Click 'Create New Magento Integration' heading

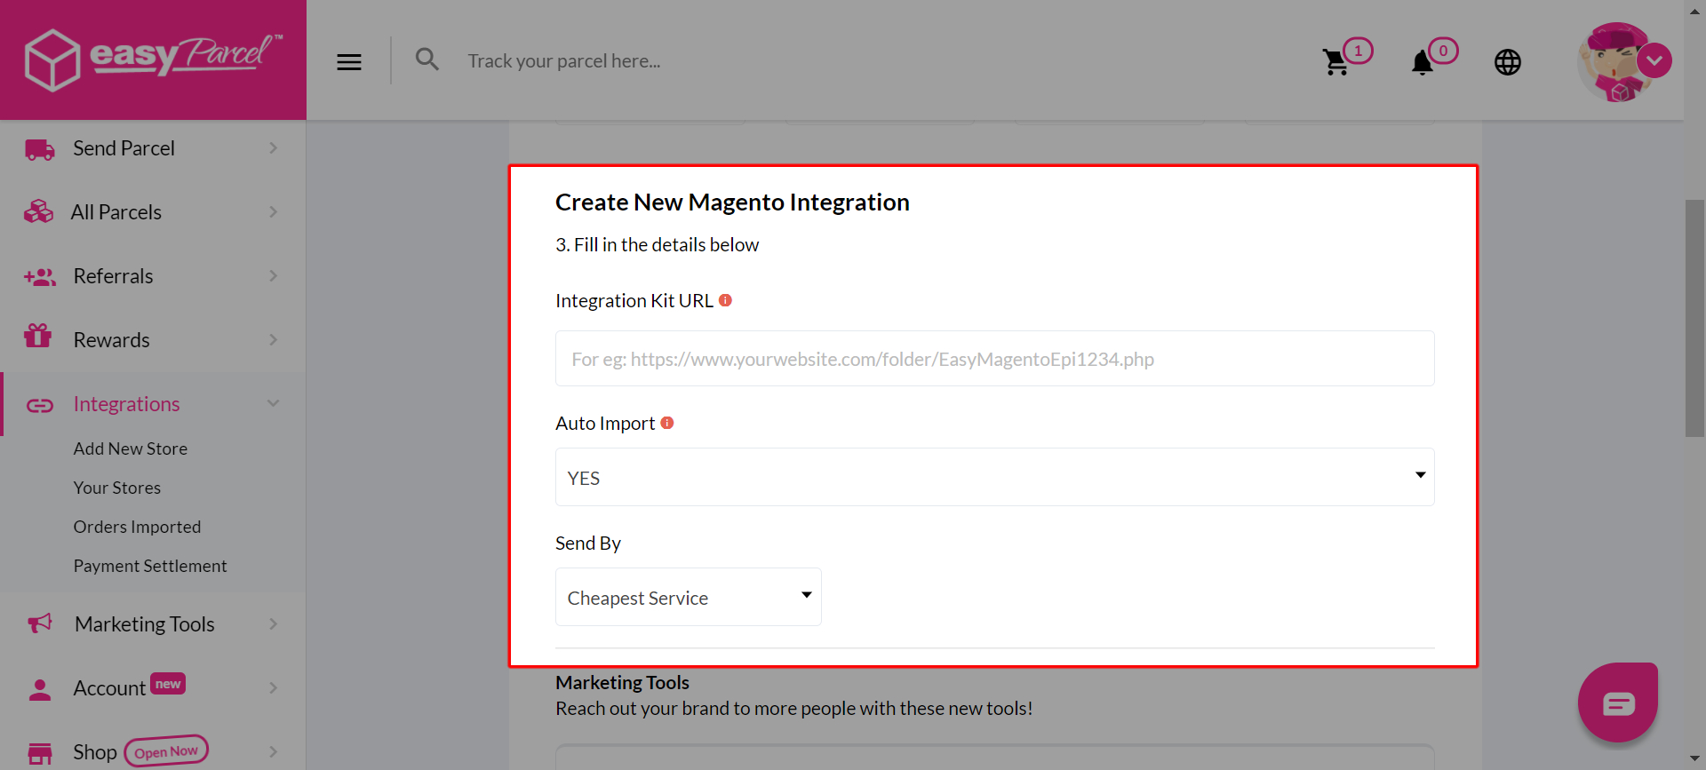click(732, 202)
